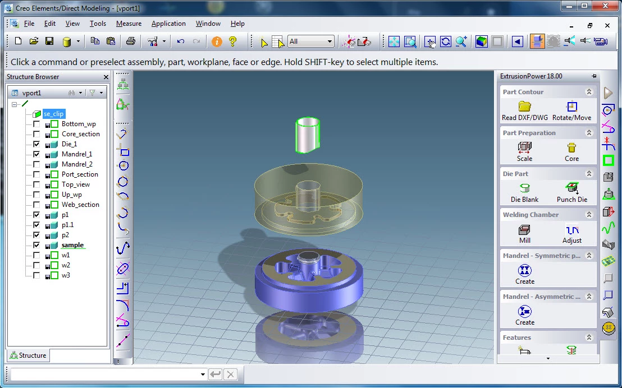
Task: Collapse the Part Contour section
Action: click(x=589, y=92)
